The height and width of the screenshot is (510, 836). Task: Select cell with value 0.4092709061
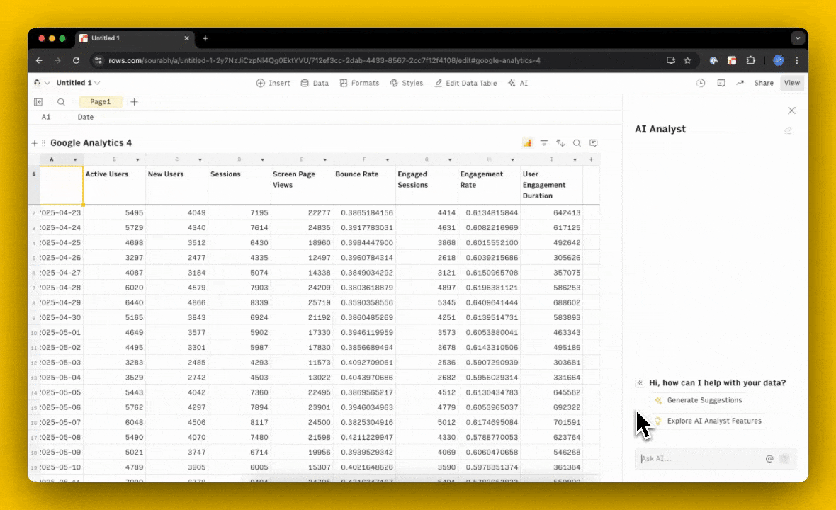pyautogui.click(x=364, y=363)
